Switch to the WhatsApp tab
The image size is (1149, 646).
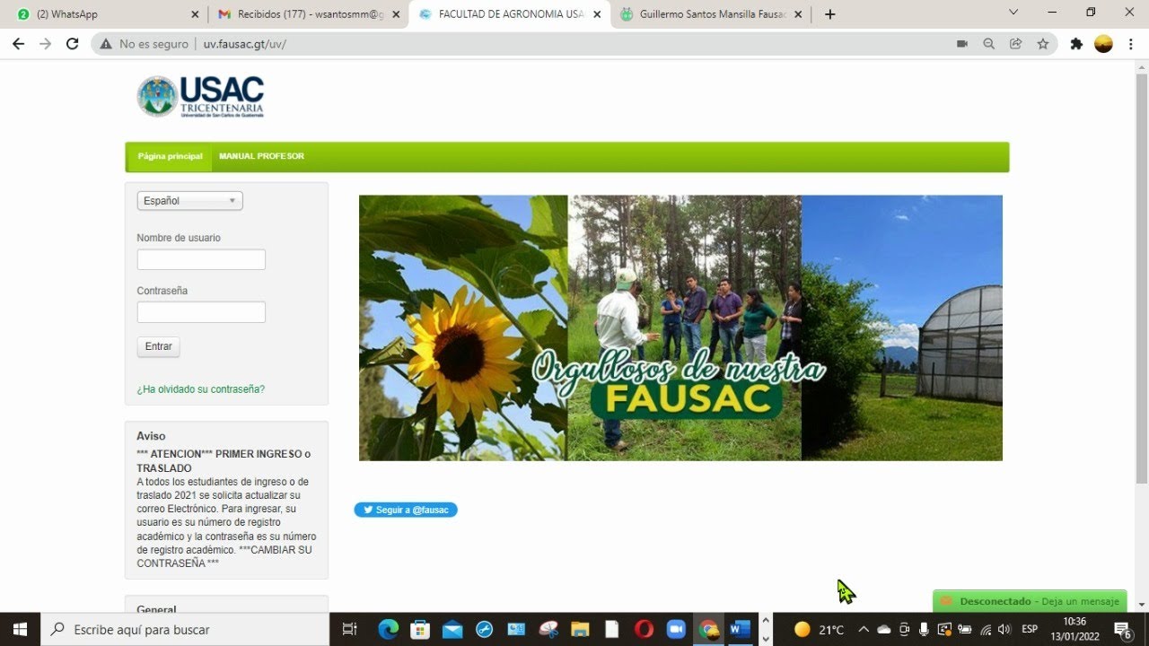(x=106, y=14)
